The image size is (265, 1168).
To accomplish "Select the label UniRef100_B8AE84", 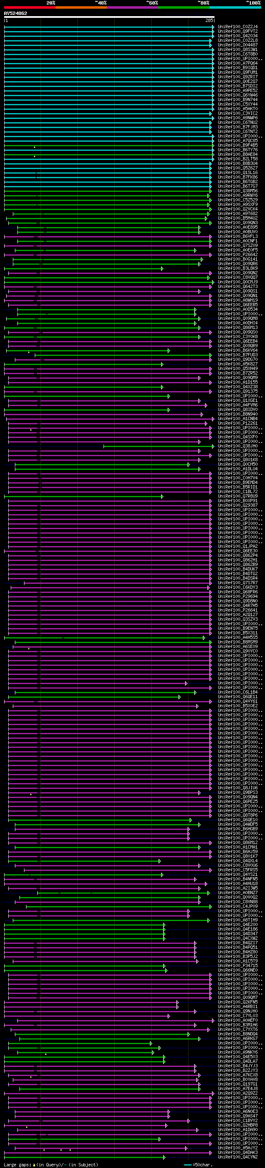I will pyautogui.click(x=238, y=154).
